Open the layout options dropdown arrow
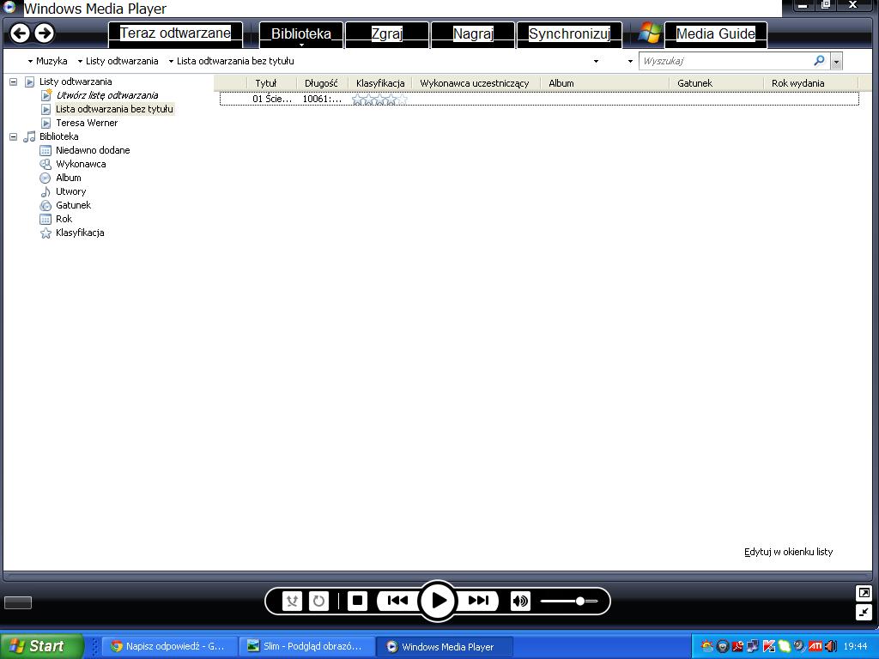 point(596,61)
